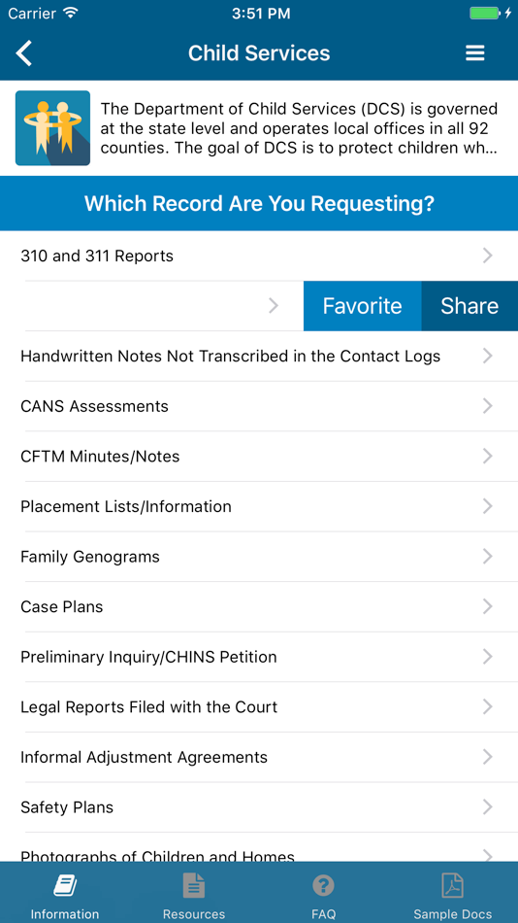Select the Information book icon
Viewport: 518px width, 923px height.
click(65, 885)
